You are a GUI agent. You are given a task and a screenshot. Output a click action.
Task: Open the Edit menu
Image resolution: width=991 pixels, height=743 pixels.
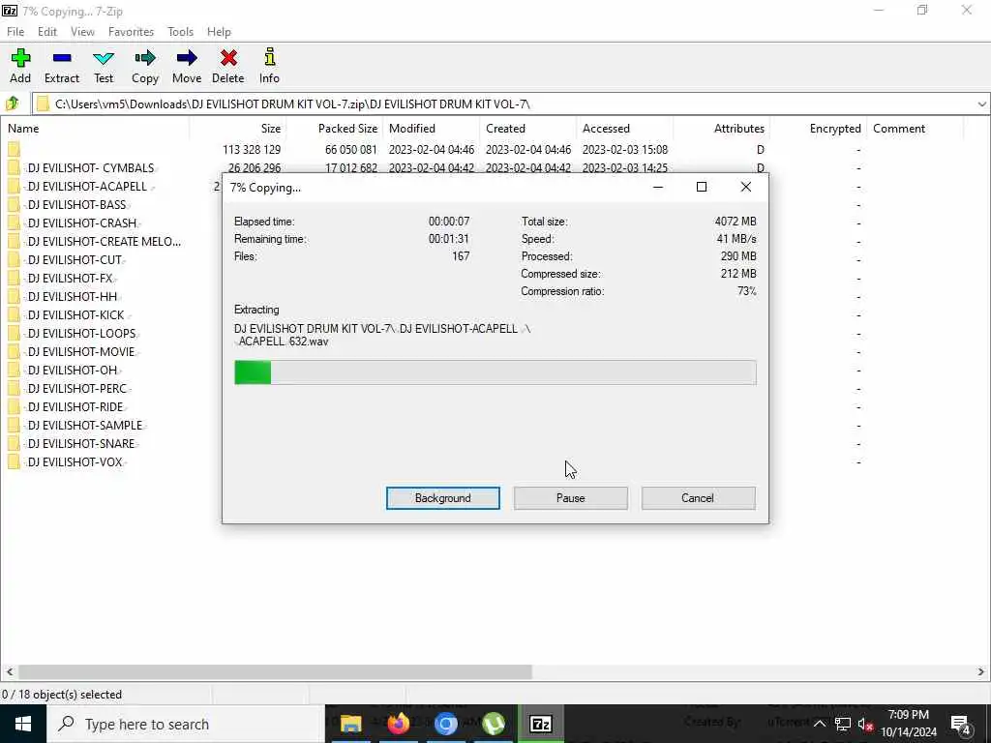point(46,32)
